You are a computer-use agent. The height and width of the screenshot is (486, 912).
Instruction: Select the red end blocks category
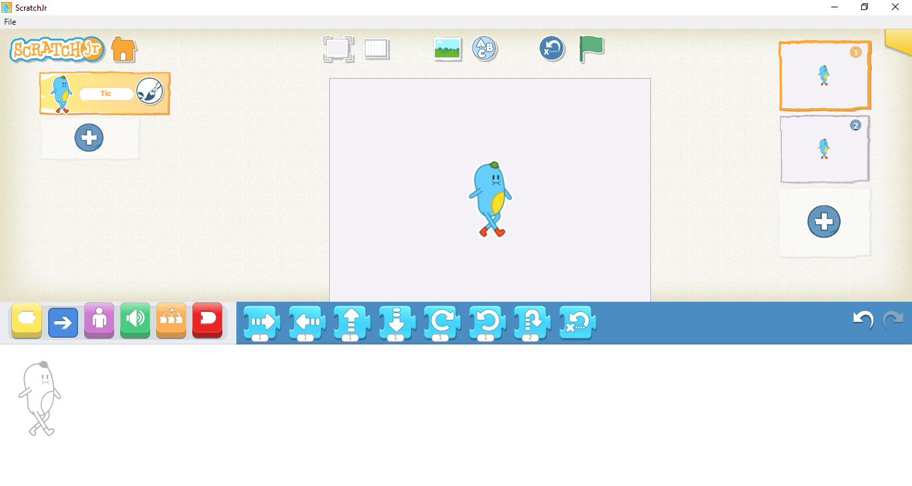coord(207,321)
